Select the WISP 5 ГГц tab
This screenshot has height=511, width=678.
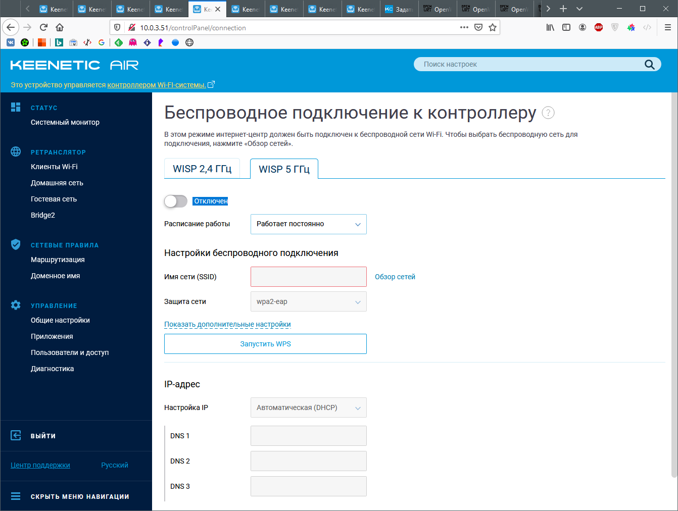pyautogui.click(x=284, y=169)
